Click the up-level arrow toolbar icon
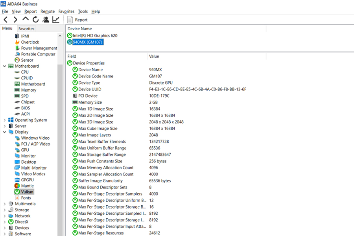354x236 pixels. coord(26,19)
